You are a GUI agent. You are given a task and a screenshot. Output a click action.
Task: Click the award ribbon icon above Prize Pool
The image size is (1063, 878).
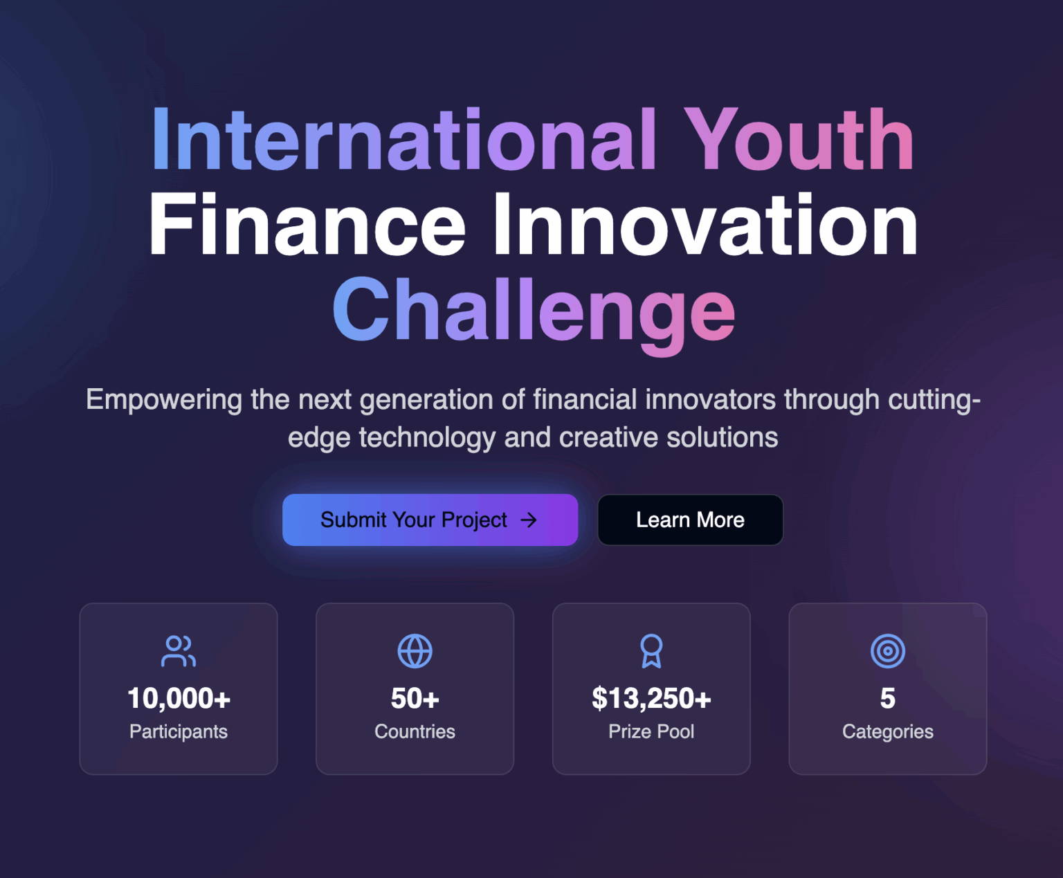651,650
